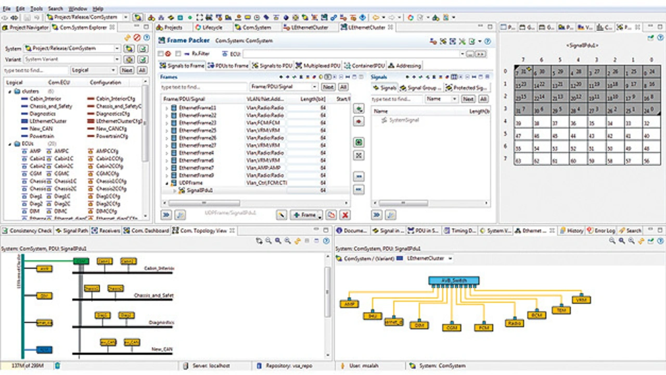
Task: Click the copy frame icon beside Frame button
Action: (x=331, y=215)
